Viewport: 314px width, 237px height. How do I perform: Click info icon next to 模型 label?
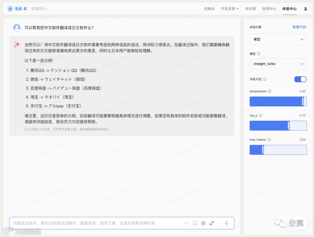coord(259,54)
